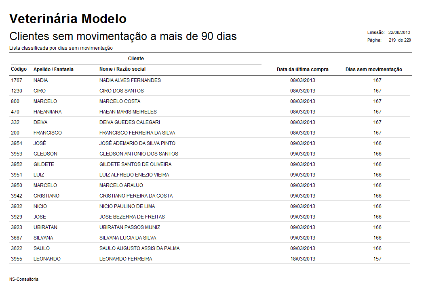Click the "Nome / Razão social" column header

122,69
